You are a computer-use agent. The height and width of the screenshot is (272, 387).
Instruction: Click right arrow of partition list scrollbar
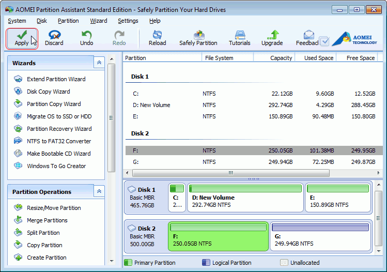pos(379,173)
